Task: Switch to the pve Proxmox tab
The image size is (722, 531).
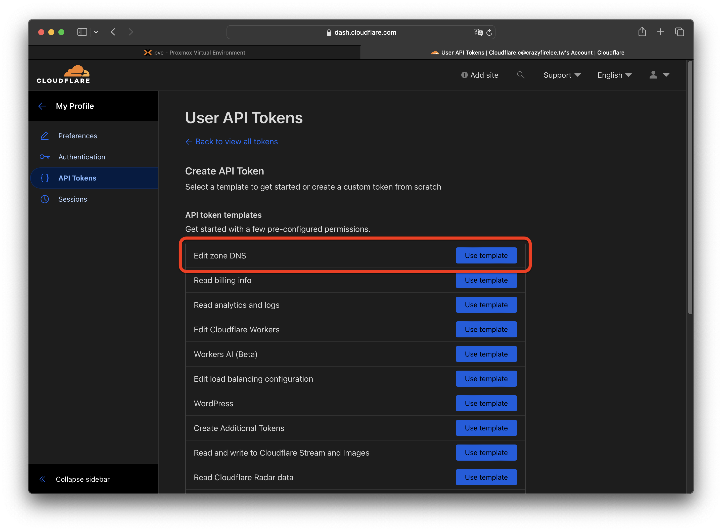Action: coord(194,52)
